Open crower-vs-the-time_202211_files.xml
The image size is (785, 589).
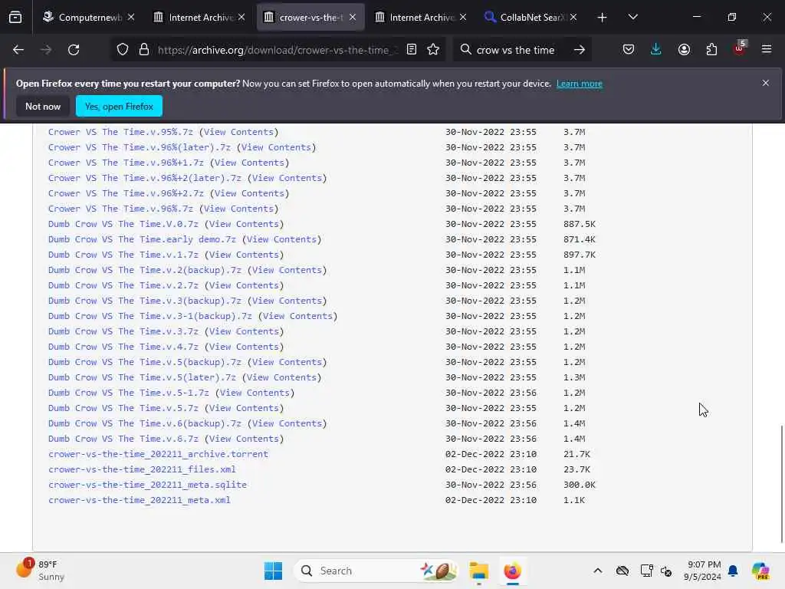(x=142, y=470)
